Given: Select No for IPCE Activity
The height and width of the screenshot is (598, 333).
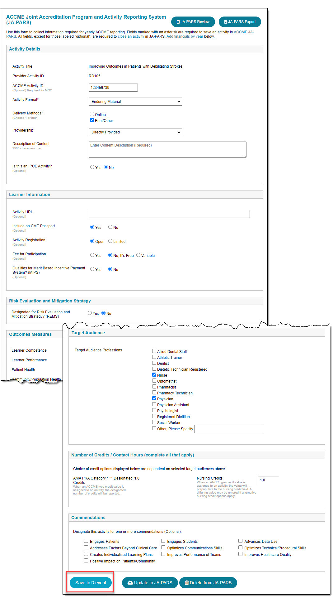Looking at the screenshot, I should (x=106, y=167).
